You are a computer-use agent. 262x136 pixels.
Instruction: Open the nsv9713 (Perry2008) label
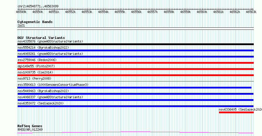pyautogui.click(x=34, y=78)
